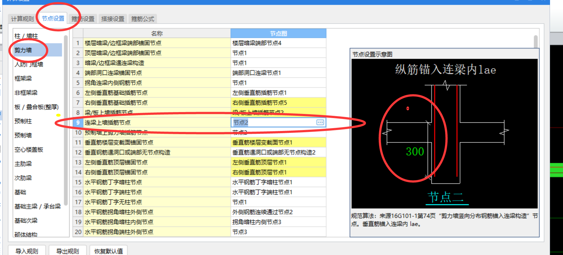This screenshot has height=255, width=563.
Task: Select 预制墙 in the component list
Action: [x=23, y=135]
